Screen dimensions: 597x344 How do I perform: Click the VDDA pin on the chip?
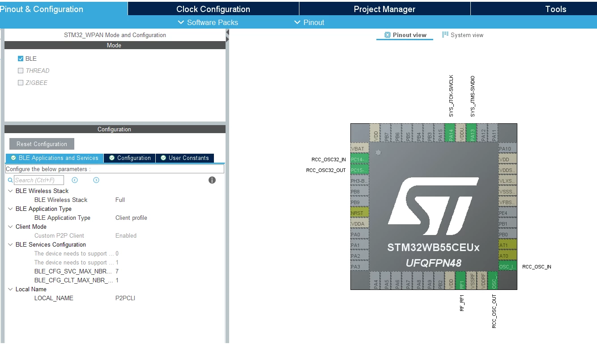[x=360, y=224]
